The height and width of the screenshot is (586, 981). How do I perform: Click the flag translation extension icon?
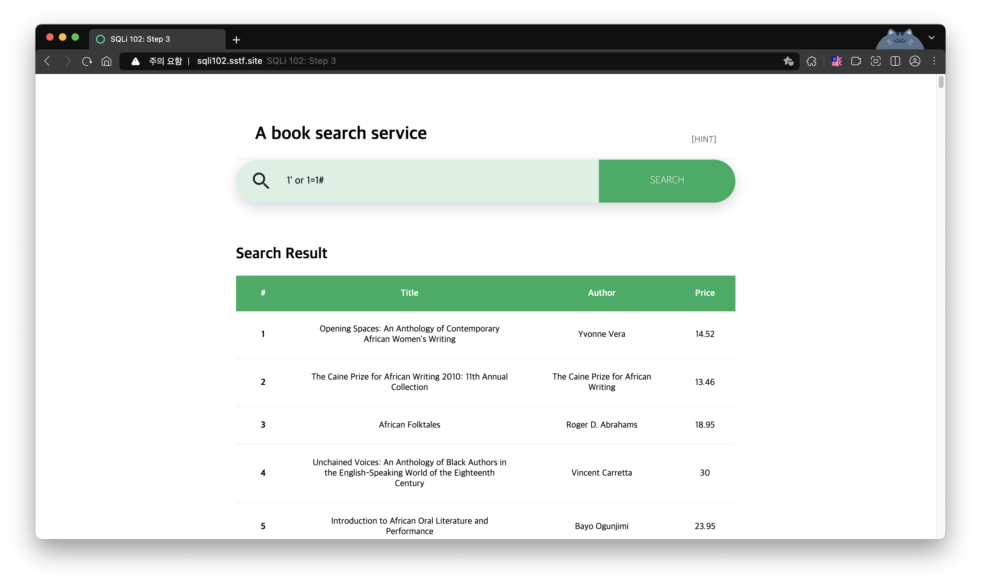pos(837,61)
